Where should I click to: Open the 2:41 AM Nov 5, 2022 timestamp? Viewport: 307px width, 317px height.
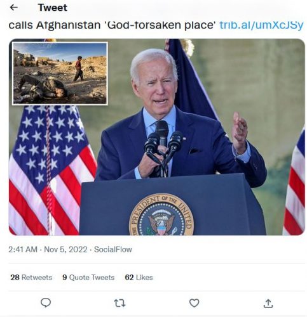tap(48, 249)
